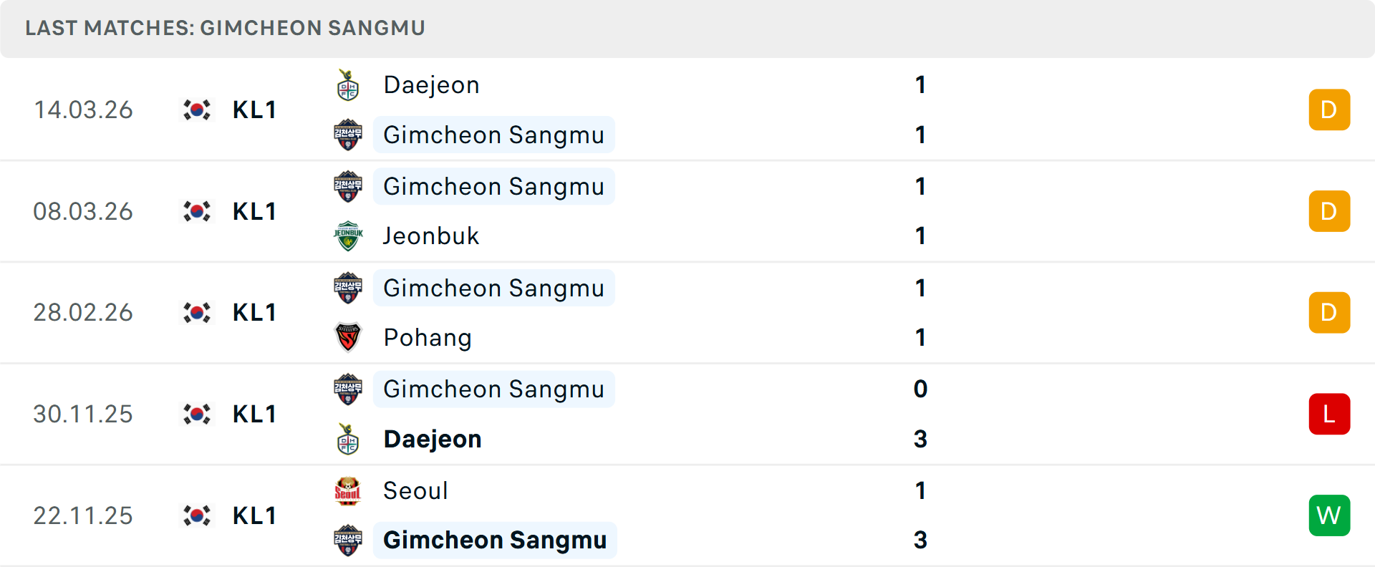Click the yellow D draw indicator for Jeonbuk match
Screen dimensions: 1375x567
click(1329, 210)
